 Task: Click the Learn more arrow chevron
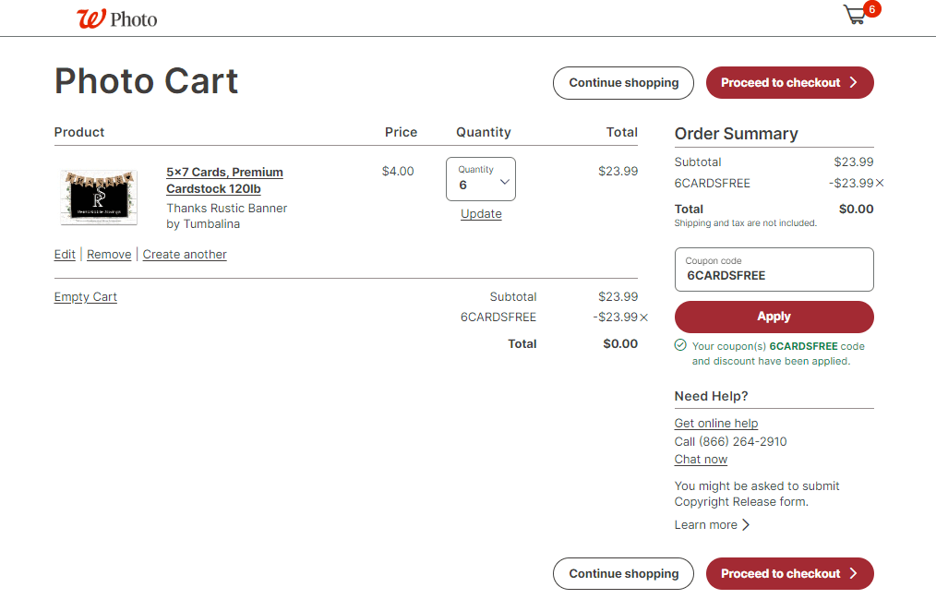tap(746, 525)
